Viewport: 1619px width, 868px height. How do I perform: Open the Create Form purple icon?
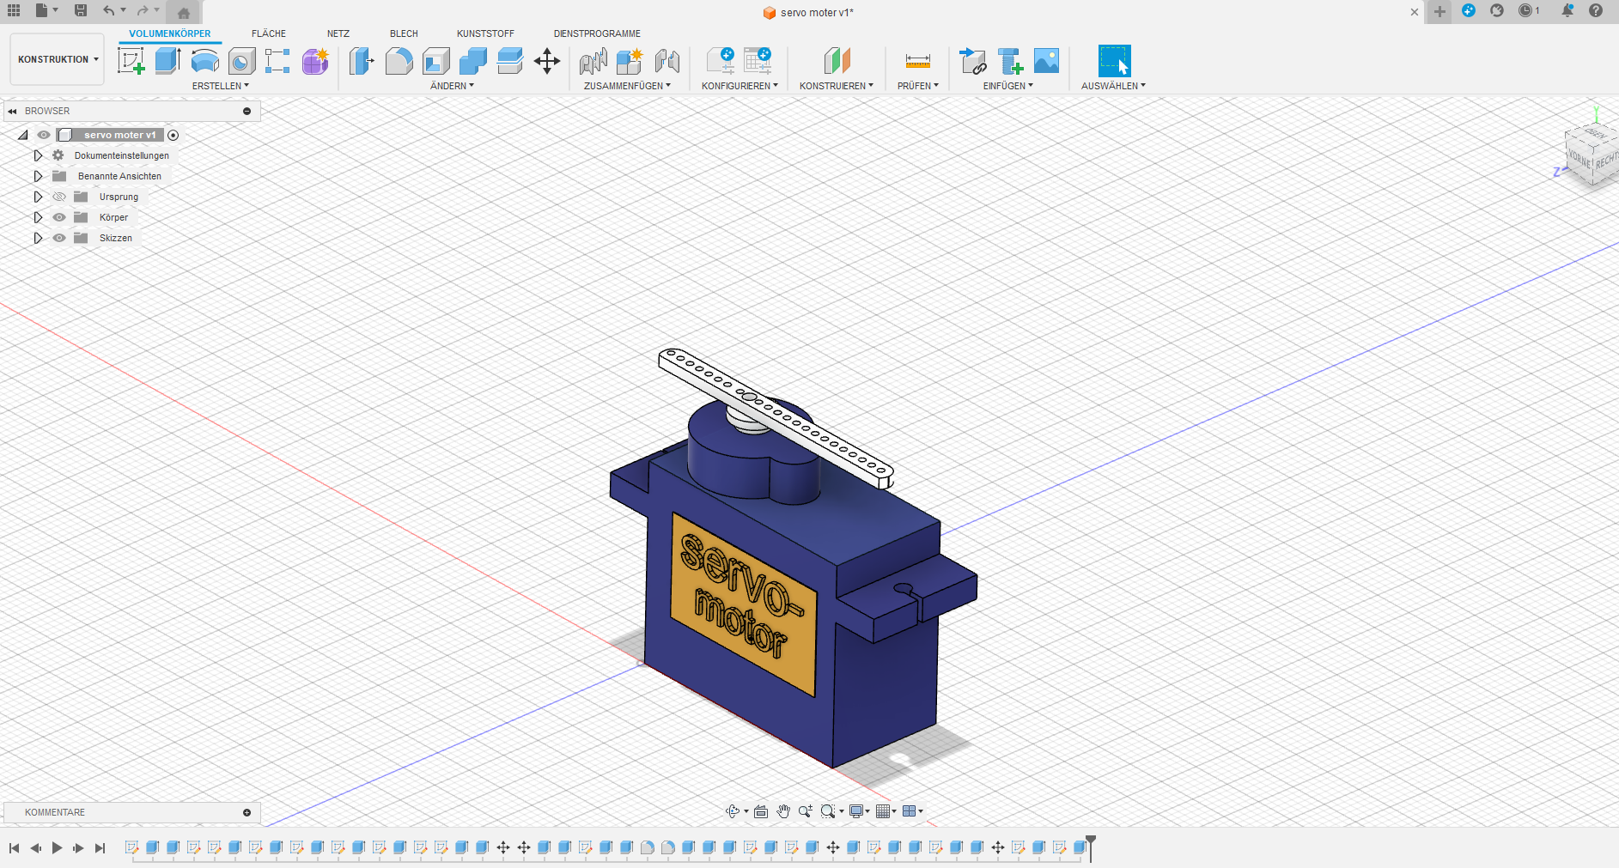pyautogui.click(x=315, y=61)
